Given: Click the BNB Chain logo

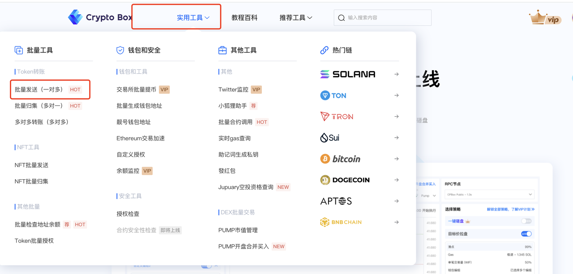Looking at the screenshot, I should pos(341,222).
